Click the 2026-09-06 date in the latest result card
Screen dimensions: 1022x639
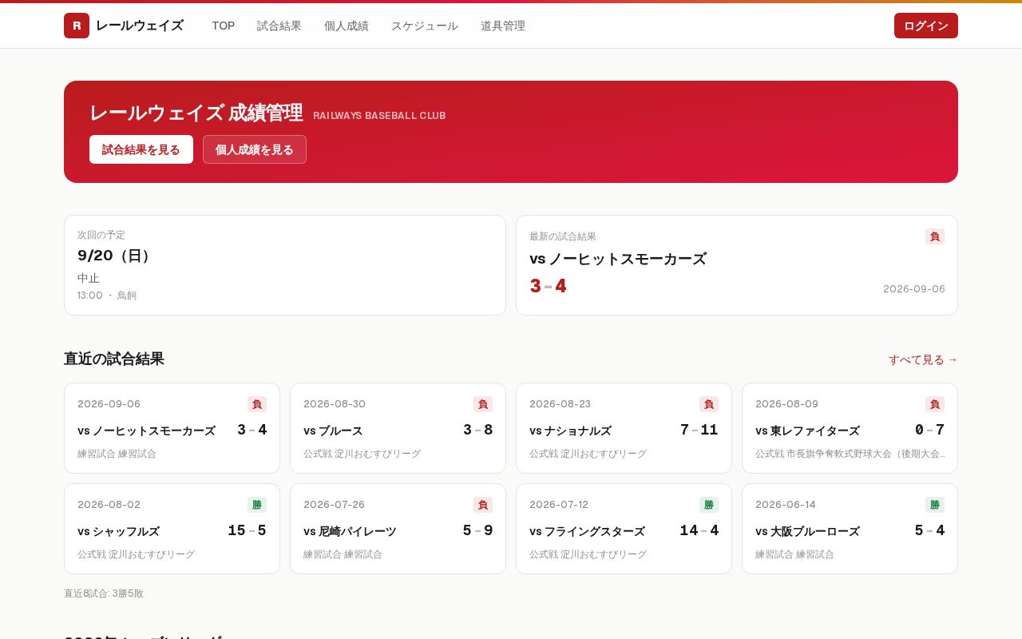[914, 288]
